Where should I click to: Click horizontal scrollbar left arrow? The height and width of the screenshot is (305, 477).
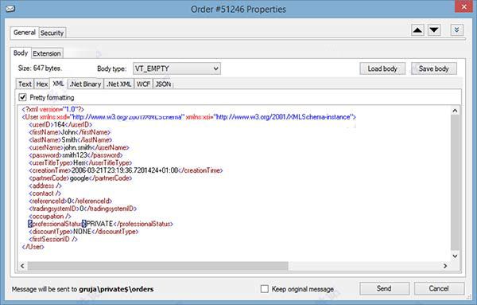(22, 266)
